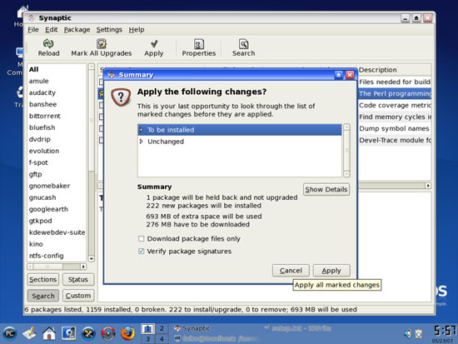Image resolution: width=458 pixels, height=344 pixels.
Task: Switch to virtual desktop 4
Action: click(x=162, y=339)
